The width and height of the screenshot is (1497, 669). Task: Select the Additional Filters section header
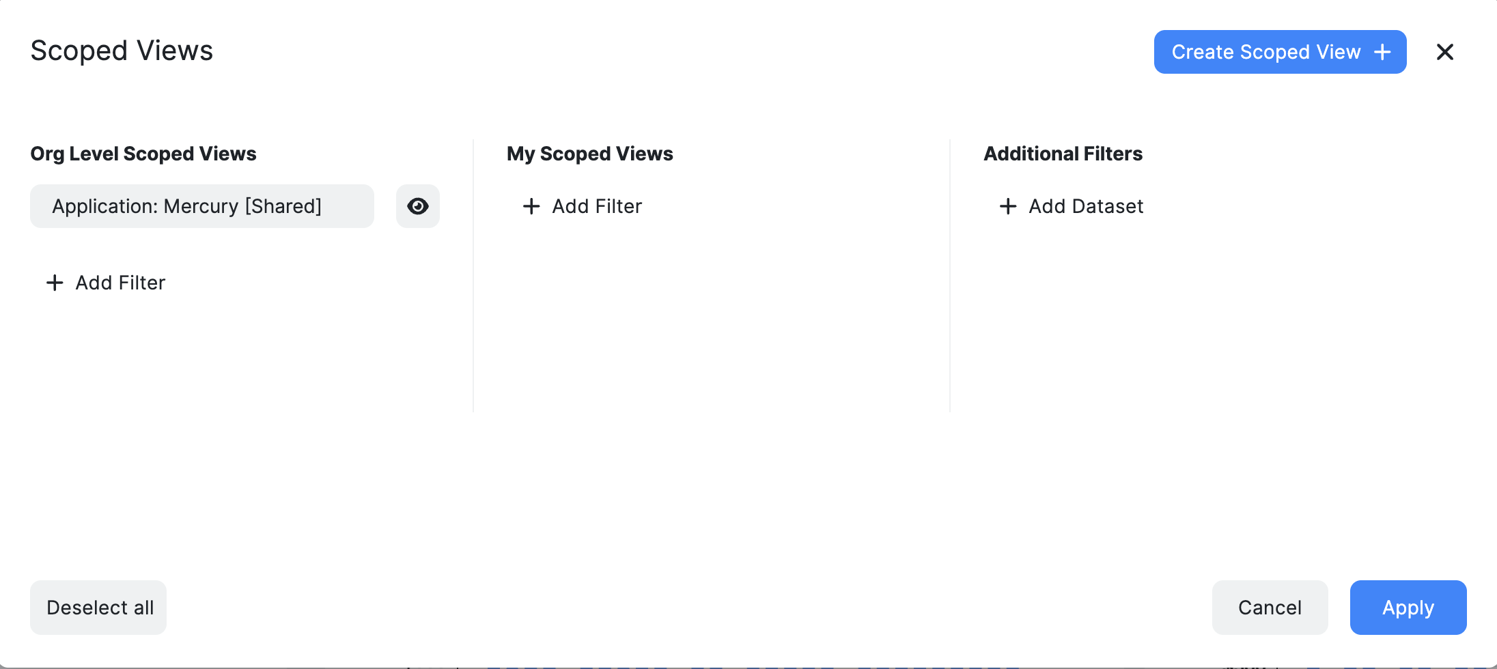click(x=1063, y=154)
